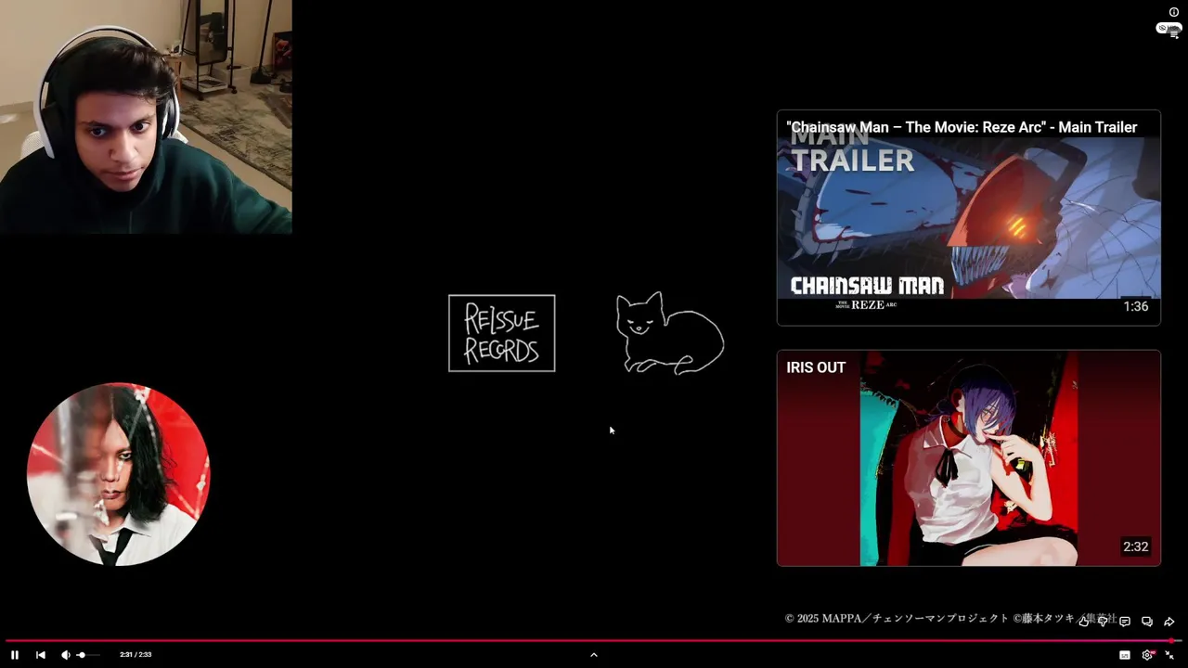The height and width of the screenshot is (668, 1188).
Task: Open the video info circle icon
Action: coord(1174,12)
